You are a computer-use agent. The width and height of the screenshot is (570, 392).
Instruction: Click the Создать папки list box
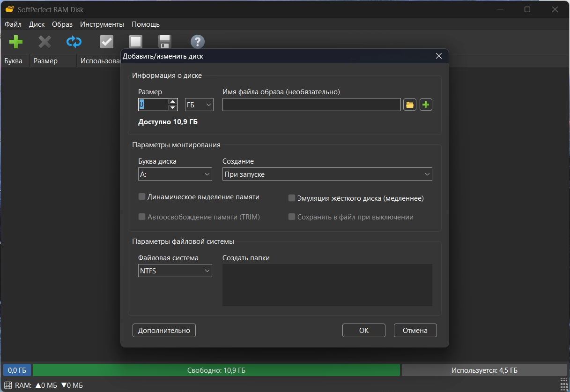click(x=327, y=285)
